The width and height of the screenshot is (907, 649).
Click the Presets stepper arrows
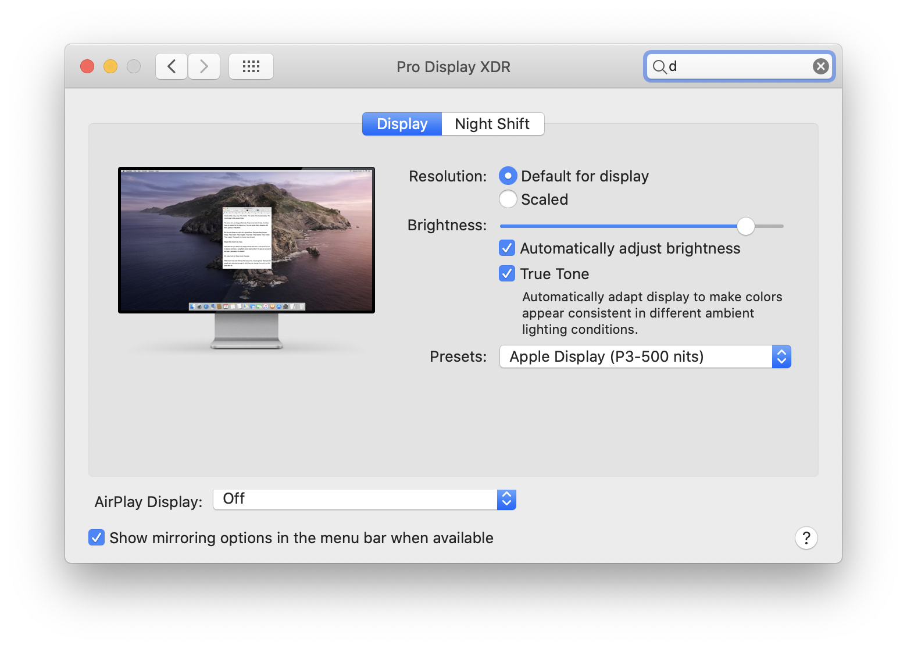pos(782,356)
